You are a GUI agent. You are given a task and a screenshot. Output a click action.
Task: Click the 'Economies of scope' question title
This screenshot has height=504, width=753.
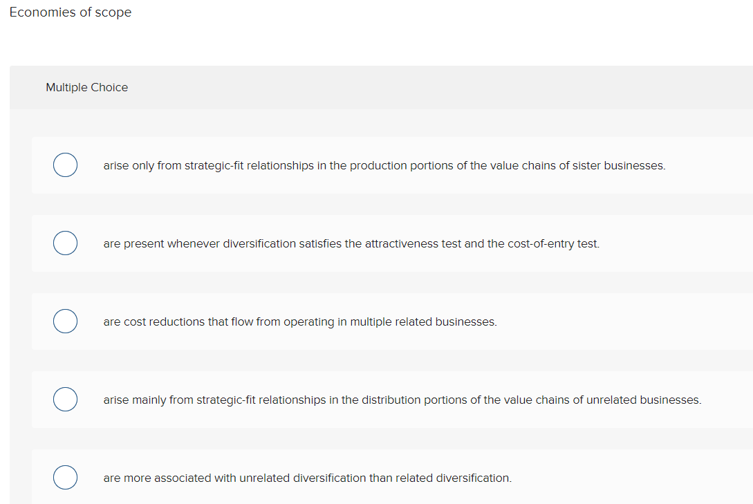tap(71, 12)
